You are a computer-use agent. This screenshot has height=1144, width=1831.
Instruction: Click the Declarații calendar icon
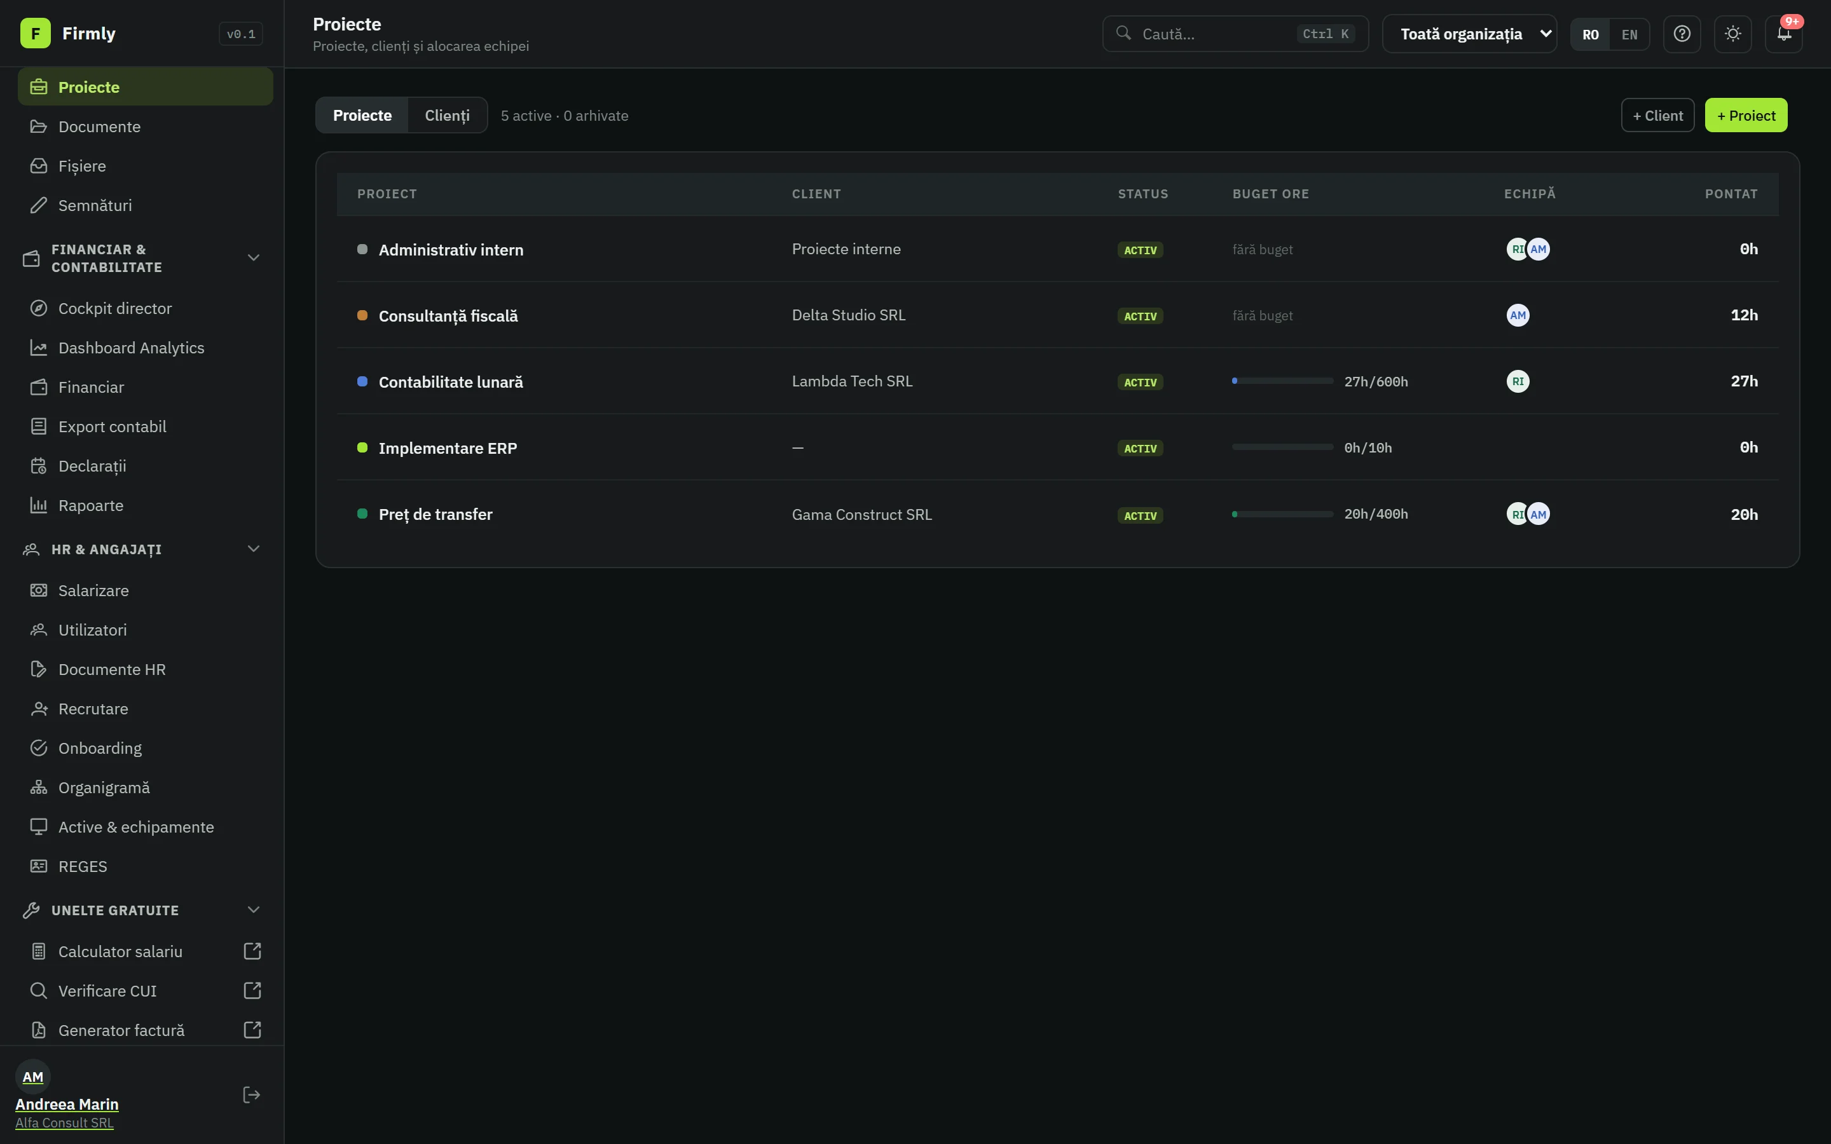(39, 466)
